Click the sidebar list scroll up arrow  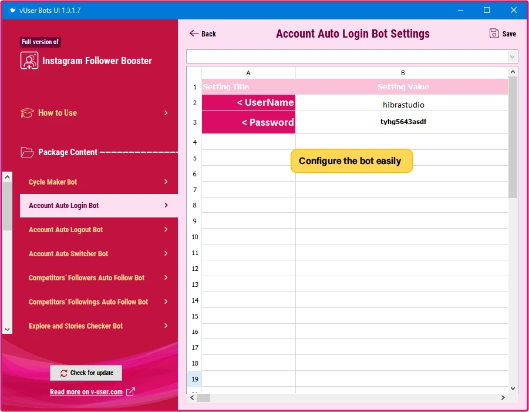8,177
